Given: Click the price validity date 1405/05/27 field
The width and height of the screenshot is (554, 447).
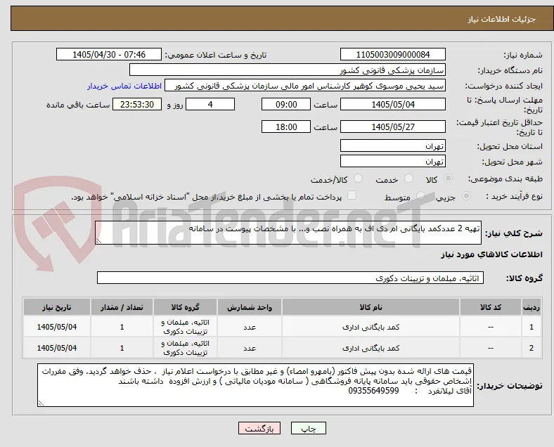Looking at the screenshot, I should click(393, 127).
